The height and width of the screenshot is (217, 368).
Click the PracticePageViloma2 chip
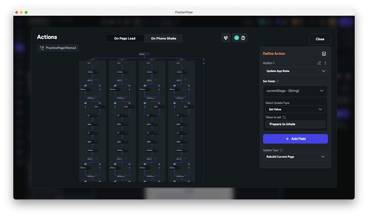click(x=58, y=48)
